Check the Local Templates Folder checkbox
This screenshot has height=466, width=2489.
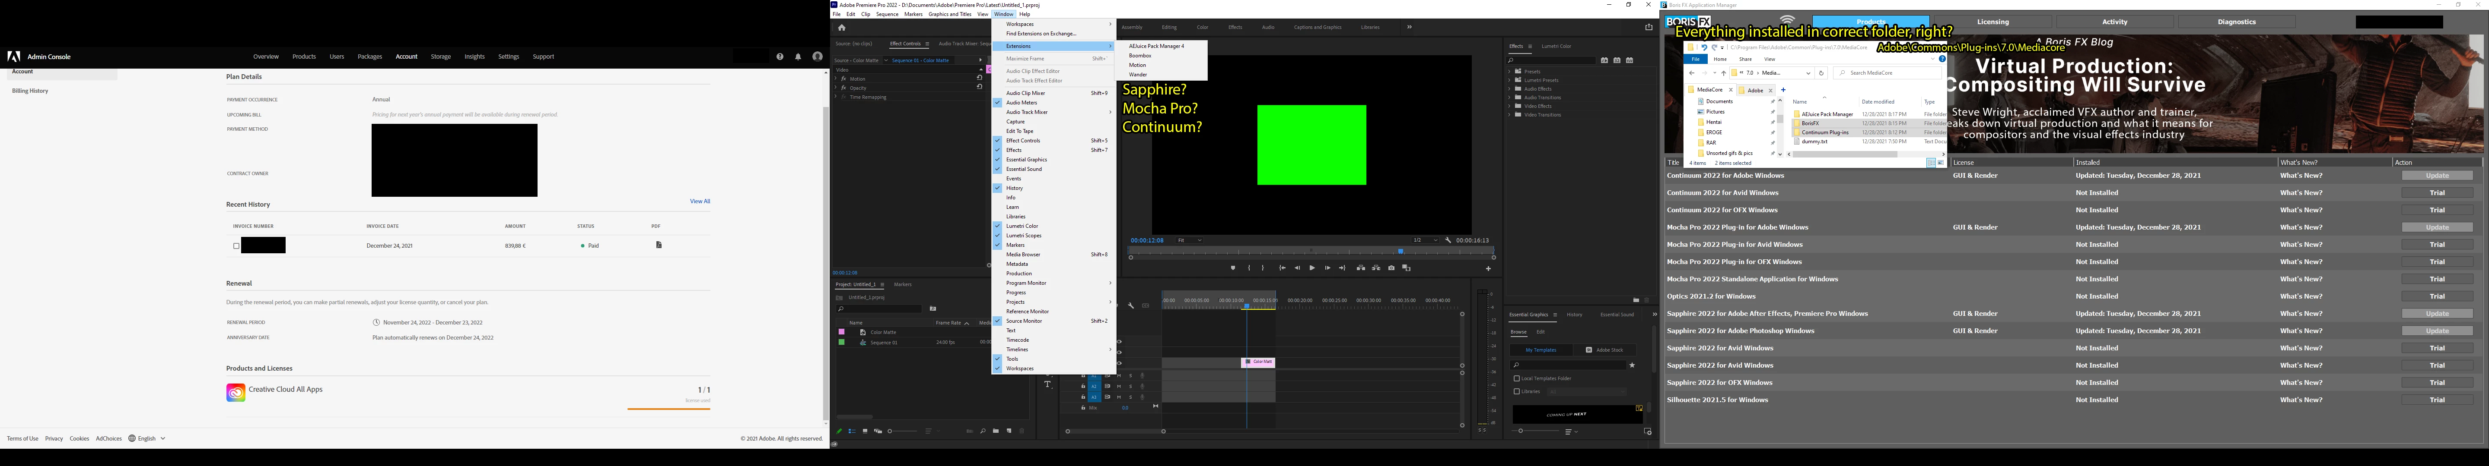pos(1517,378)
